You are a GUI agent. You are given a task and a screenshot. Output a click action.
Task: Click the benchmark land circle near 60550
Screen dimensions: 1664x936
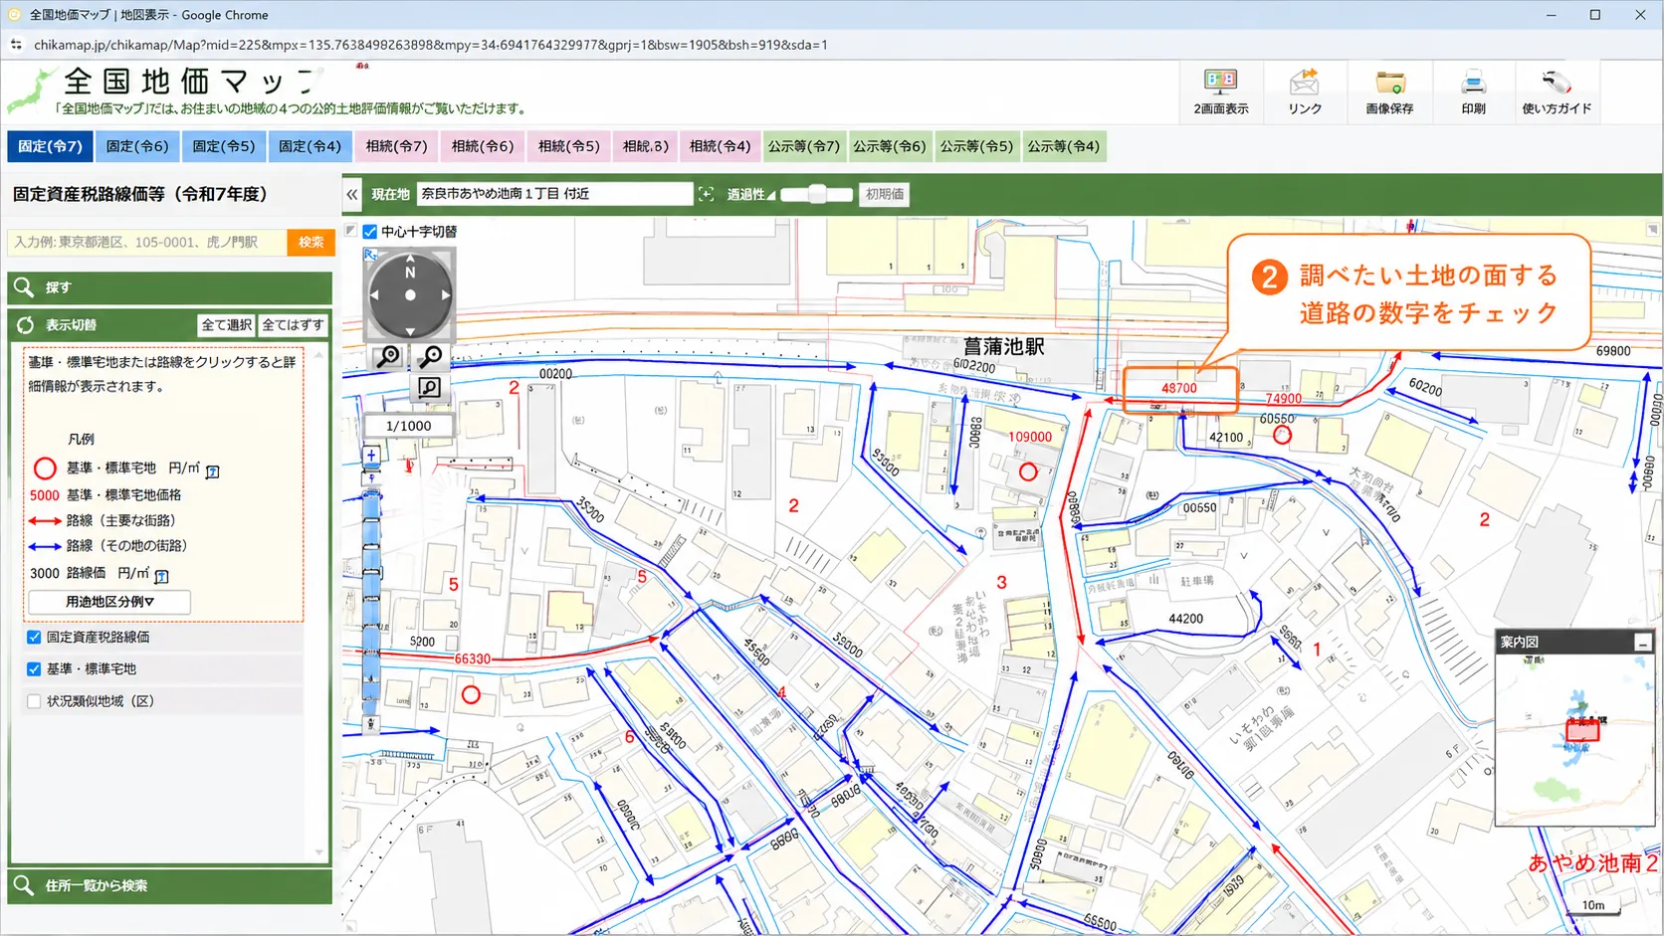pyautogui.click(x=1282, y=435)
